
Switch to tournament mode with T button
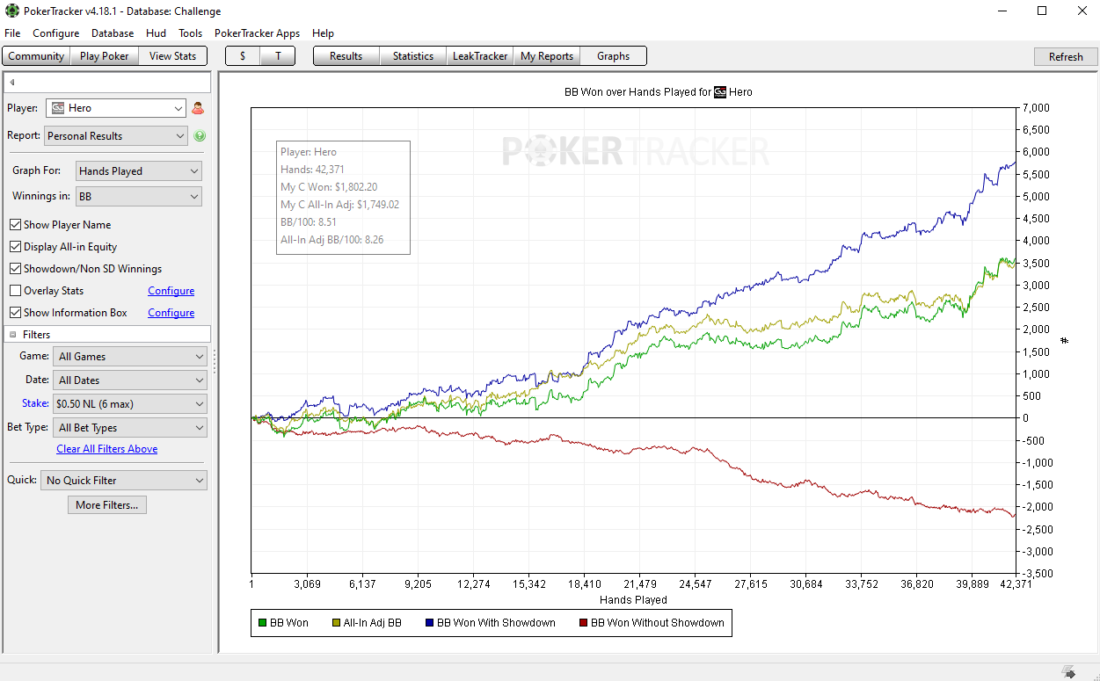point(278,56)
